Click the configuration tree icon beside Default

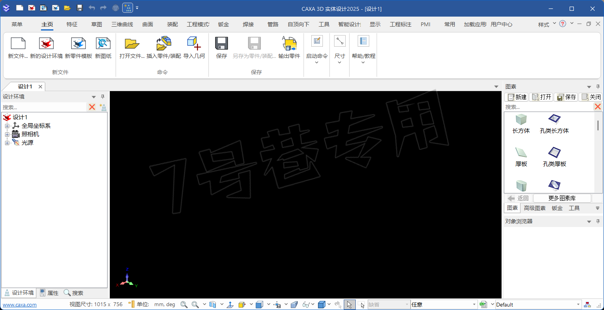tap(587, 305)
